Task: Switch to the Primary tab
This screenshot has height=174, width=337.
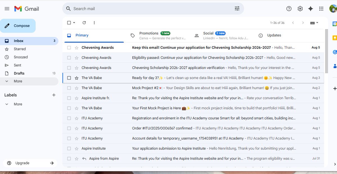Action: click(94, 35)
